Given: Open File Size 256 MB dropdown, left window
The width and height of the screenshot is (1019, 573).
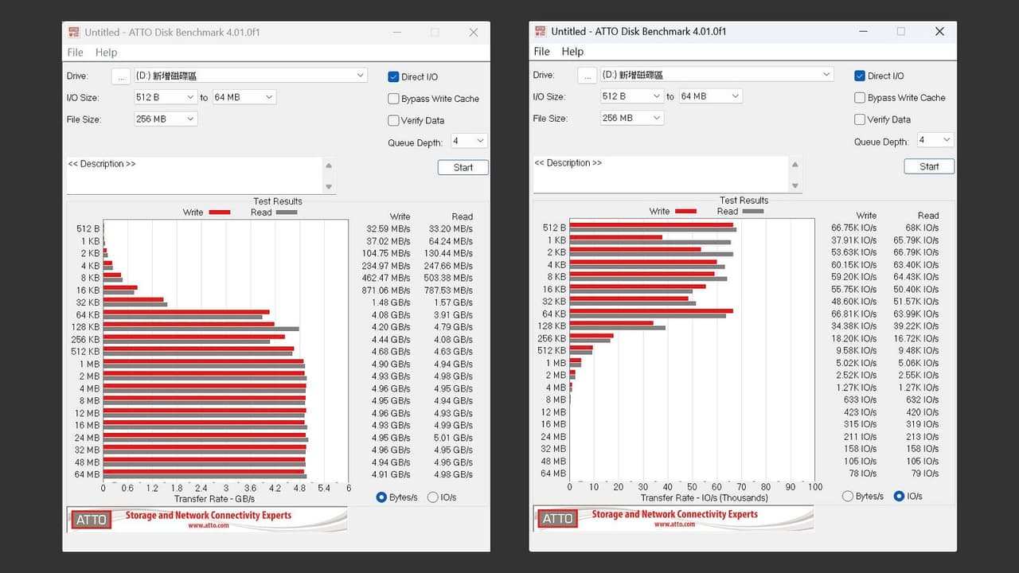Looking at the screenshot, I should click(166, 119).
